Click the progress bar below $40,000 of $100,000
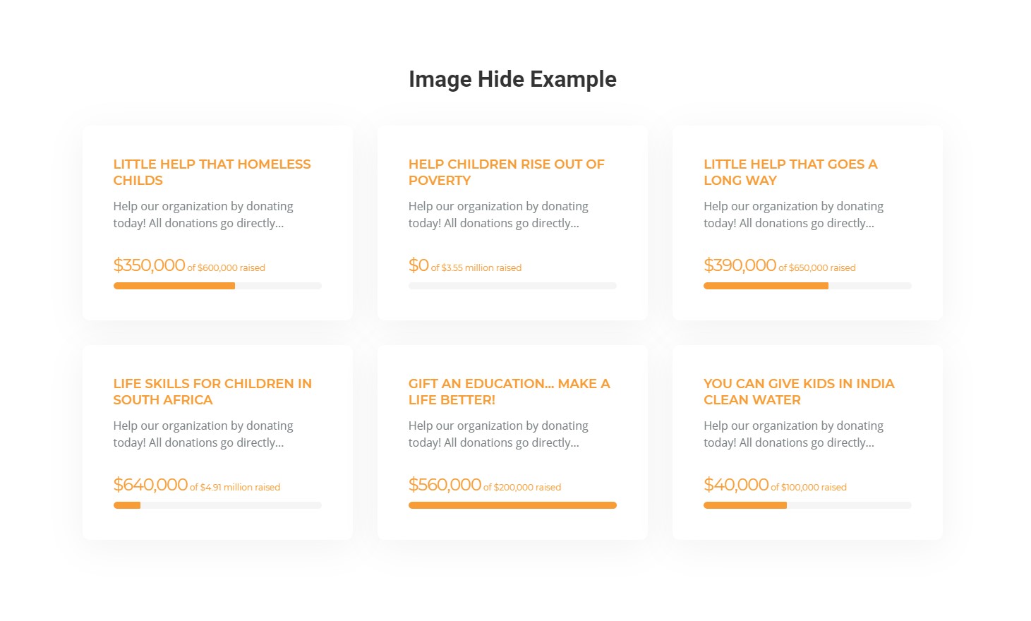1031x621 pixels. (x=807, y=505)
